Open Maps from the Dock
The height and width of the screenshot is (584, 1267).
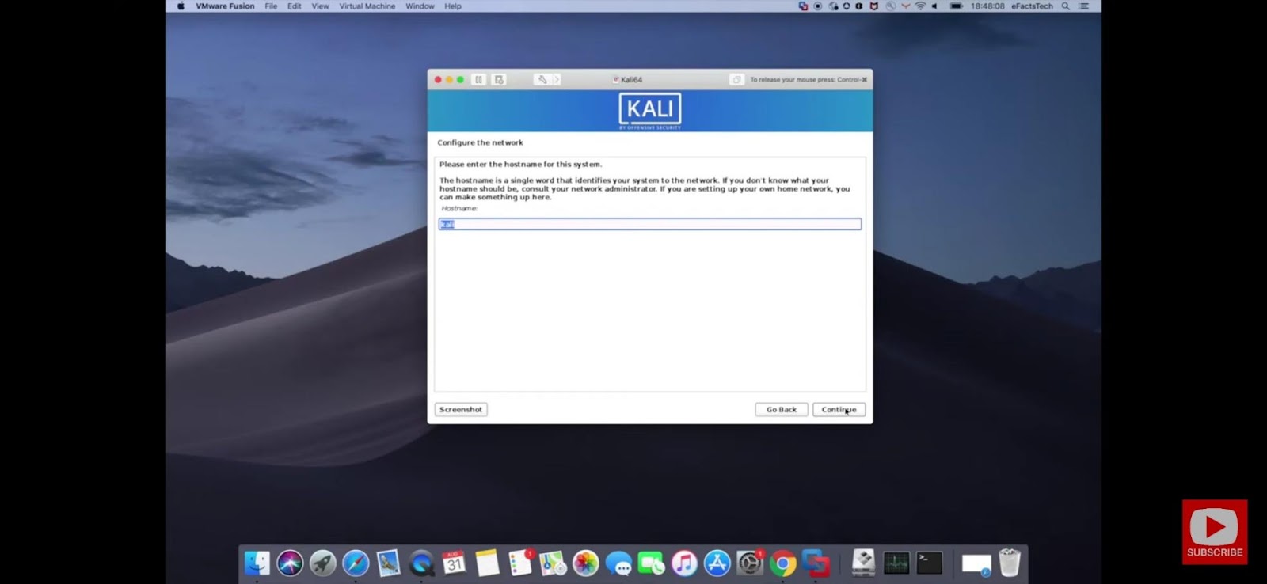coord(553,563)
